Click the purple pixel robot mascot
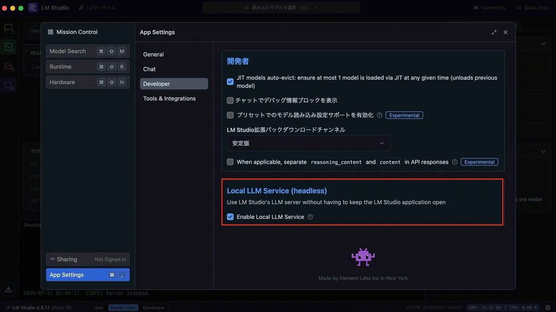The image size is (556, 312). 363,257
